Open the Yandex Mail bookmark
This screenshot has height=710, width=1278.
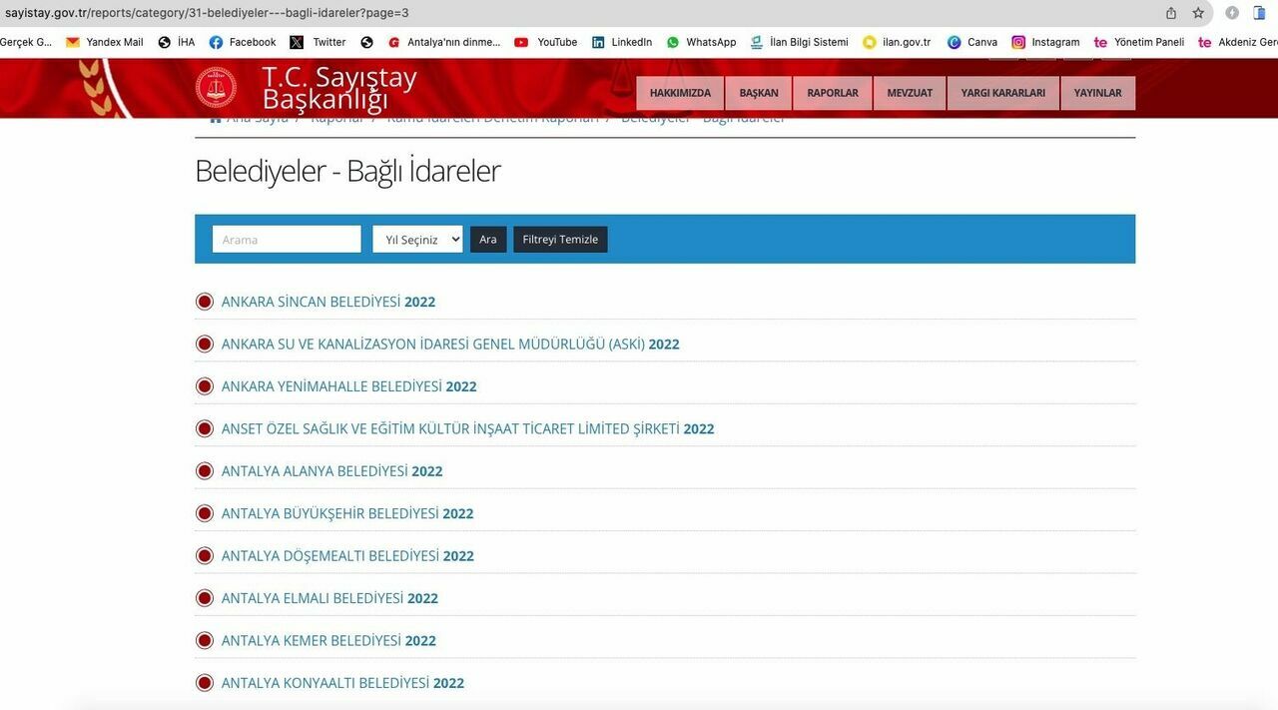[104, 42]
